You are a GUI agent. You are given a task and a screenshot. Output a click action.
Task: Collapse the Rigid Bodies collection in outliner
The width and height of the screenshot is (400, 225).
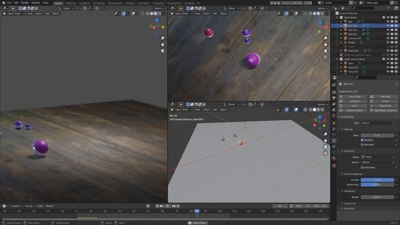[x=337, y=17]
